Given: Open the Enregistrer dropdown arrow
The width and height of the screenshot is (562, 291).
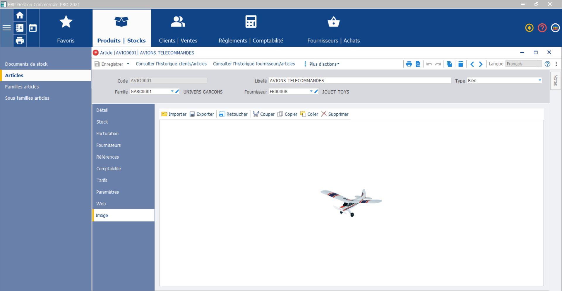Looking at the screenshot, I should tap(128, 64).
